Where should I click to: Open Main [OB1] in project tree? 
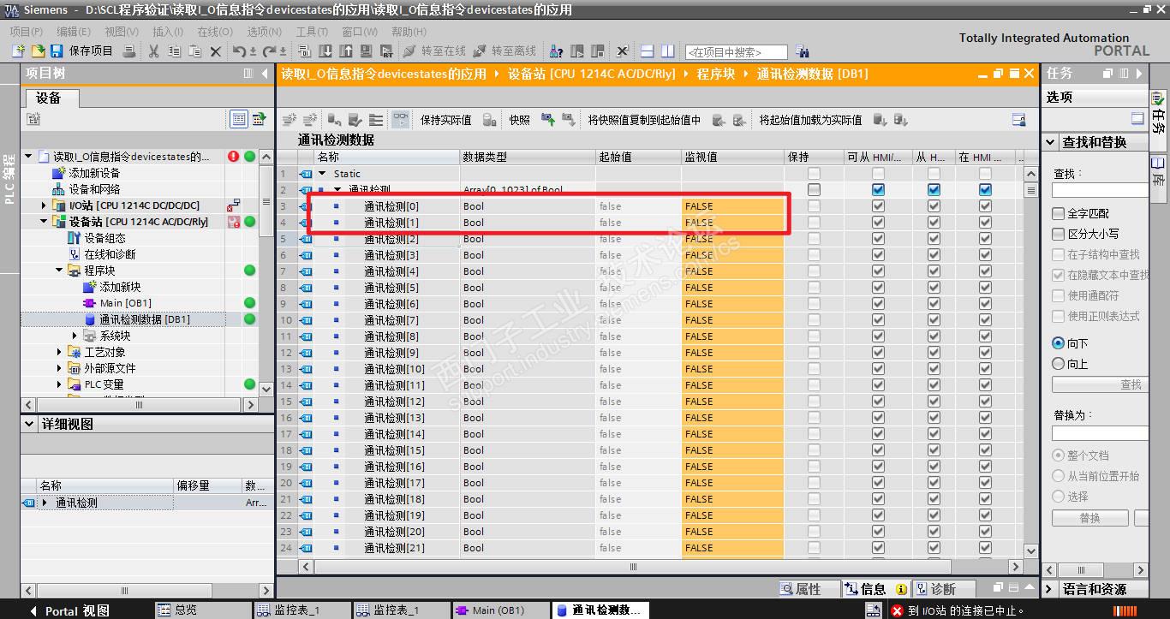click(125, 303)
